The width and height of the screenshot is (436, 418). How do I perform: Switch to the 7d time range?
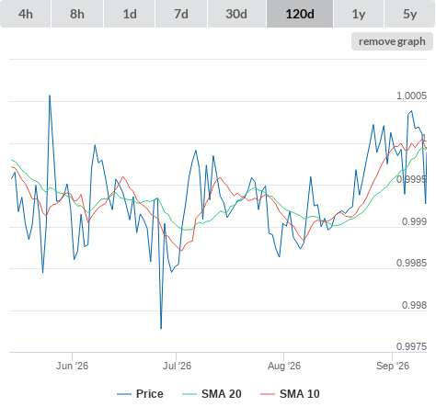(181, 14)
